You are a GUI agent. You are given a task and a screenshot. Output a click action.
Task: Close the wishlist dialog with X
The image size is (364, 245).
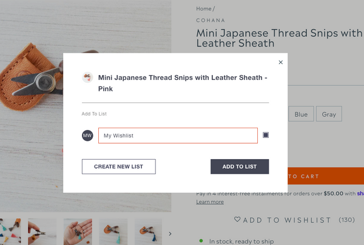coord(281,62)
